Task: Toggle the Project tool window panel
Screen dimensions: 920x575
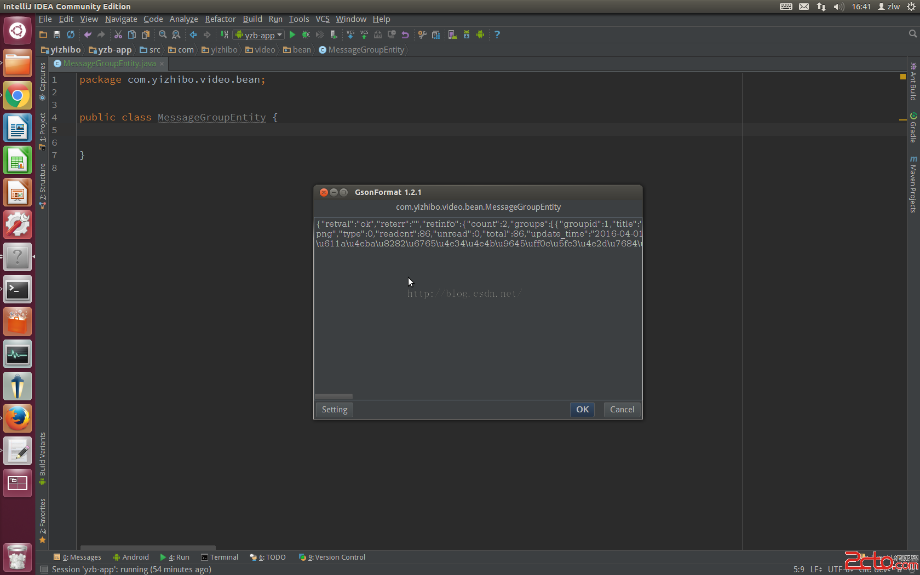Action: pos(43,131)
